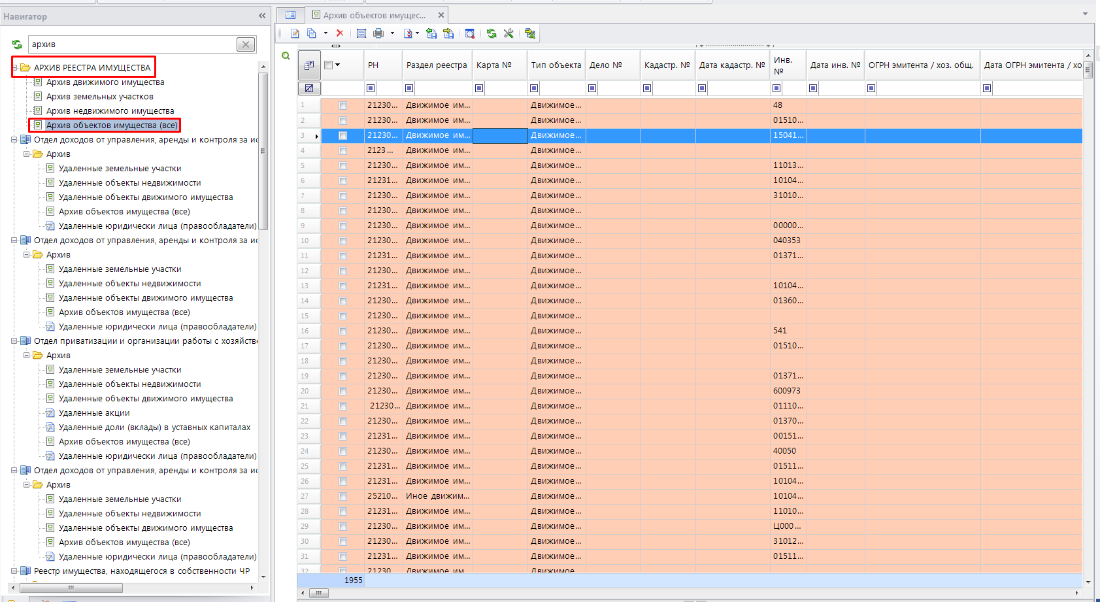Open the header checkbox selection dropdown arrow
This screenshot has height=602, width=1100.
coord(338,65)
